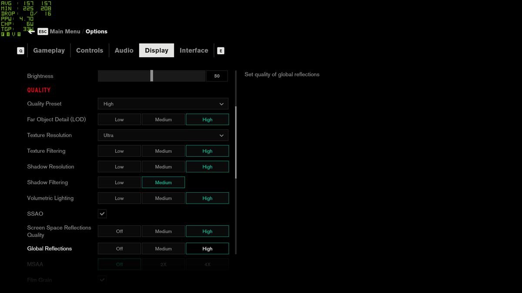Toggle the SSAO checkbox

[102, 214]
